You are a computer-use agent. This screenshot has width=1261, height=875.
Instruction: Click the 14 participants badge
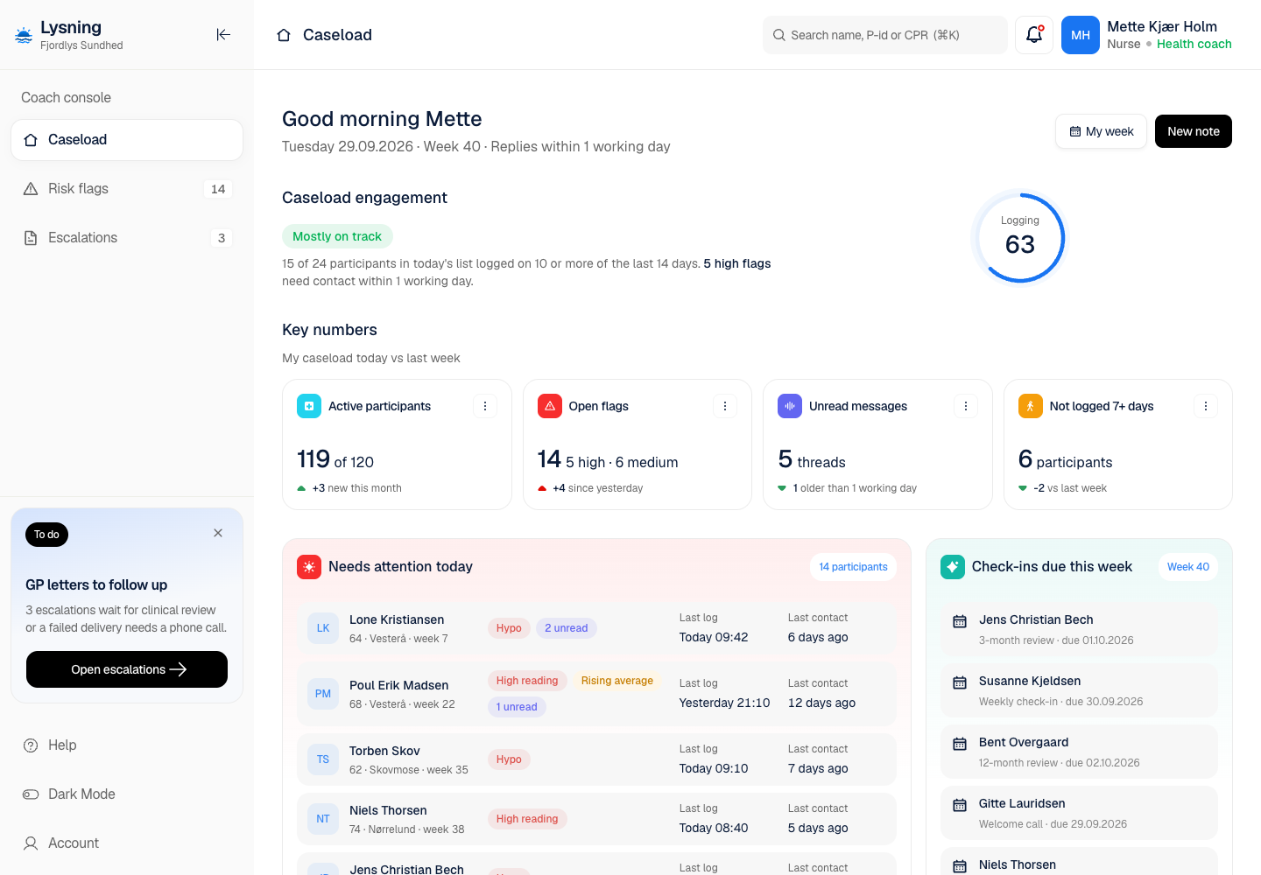point(853,567)
